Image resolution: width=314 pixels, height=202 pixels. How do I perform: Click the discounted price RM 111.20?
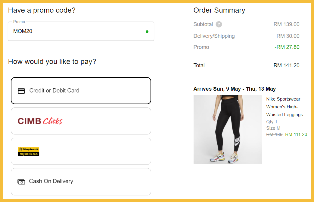coord(296,134)
